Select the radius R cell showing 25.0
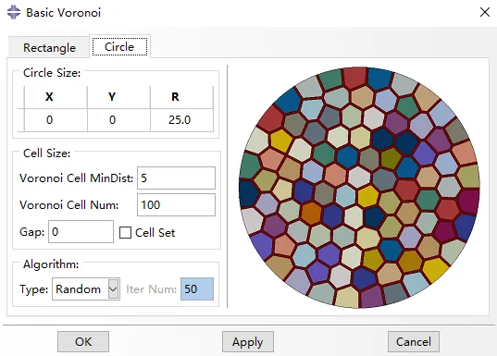497x356 pixels. (x=181, y=120)
